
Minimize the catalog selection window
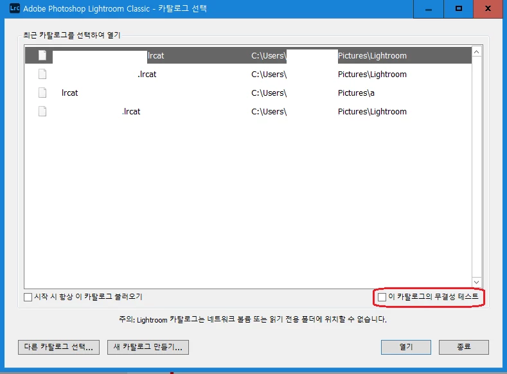click(x=429, y=9)
